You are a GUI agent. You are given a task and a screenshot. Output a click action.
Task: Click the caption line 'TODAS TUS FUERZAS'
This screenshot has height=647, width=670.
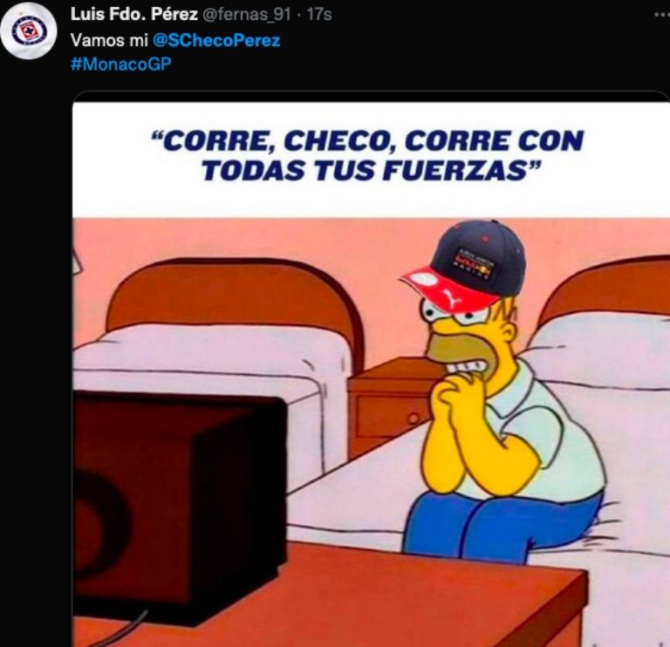point(371,170)
